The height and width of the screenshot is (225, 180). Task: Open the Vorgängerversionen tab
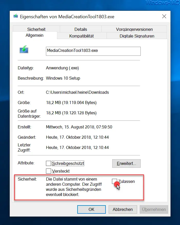(x=134, y=29)
